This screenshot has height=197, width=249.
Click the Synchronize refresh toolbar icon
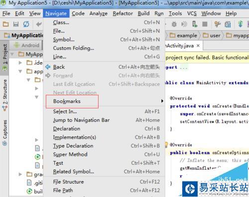pyautogui.click(x=26, y=24)
